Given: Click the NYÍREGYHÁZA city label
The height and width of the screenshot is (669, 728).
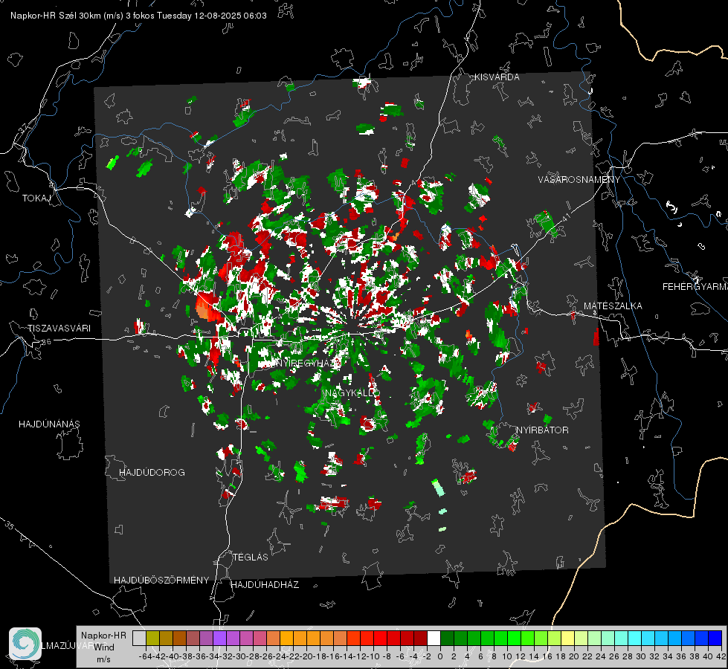Looking at the screenshot, I should pyautogui.click(x=308, y=363).
